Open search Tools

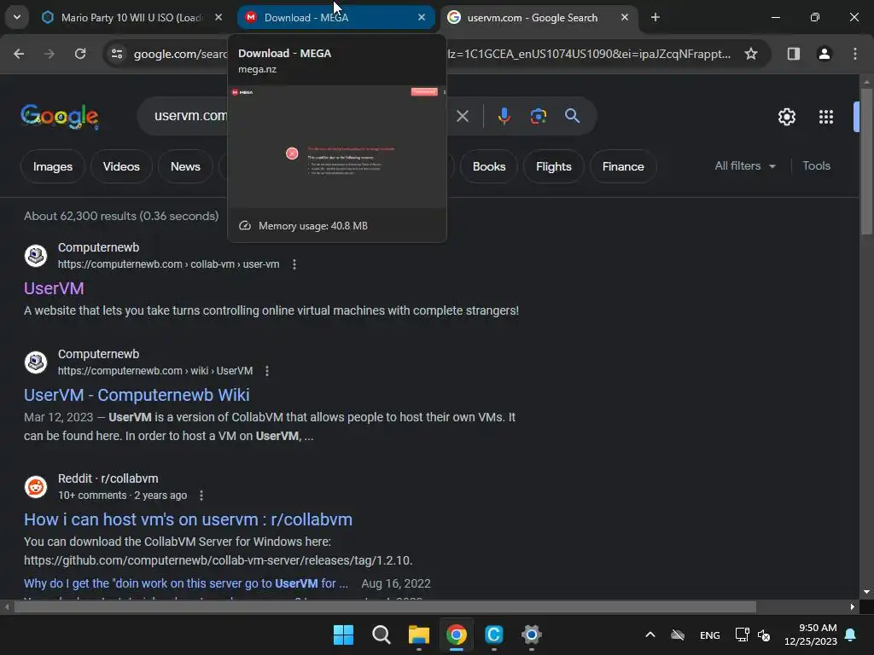click(x=817, y=166)
